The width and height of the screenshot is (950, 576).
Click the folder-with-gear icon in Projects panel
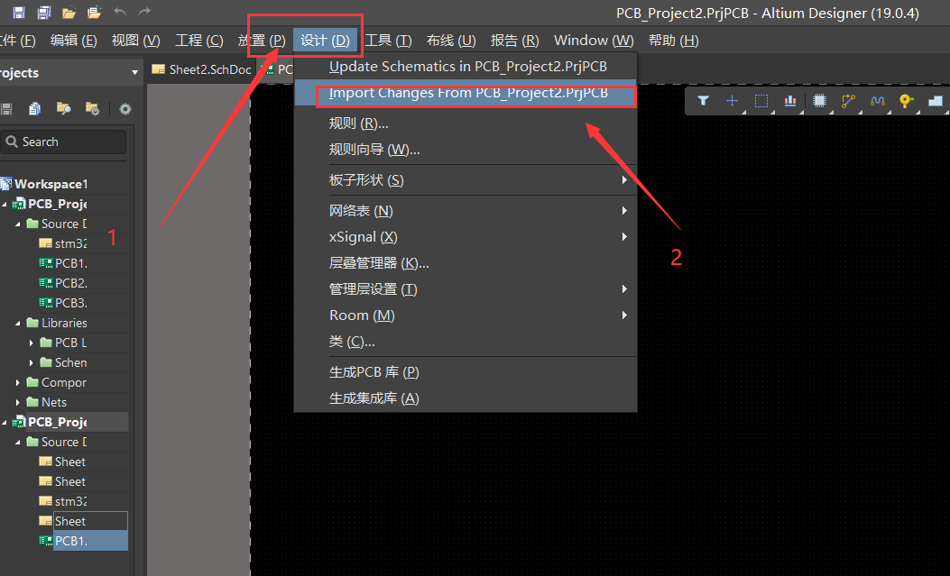pyautogui.click(x=92, y=109)
